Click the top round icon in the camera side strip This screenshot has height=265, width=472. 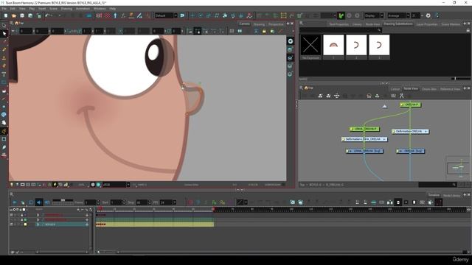coord(290,41)
